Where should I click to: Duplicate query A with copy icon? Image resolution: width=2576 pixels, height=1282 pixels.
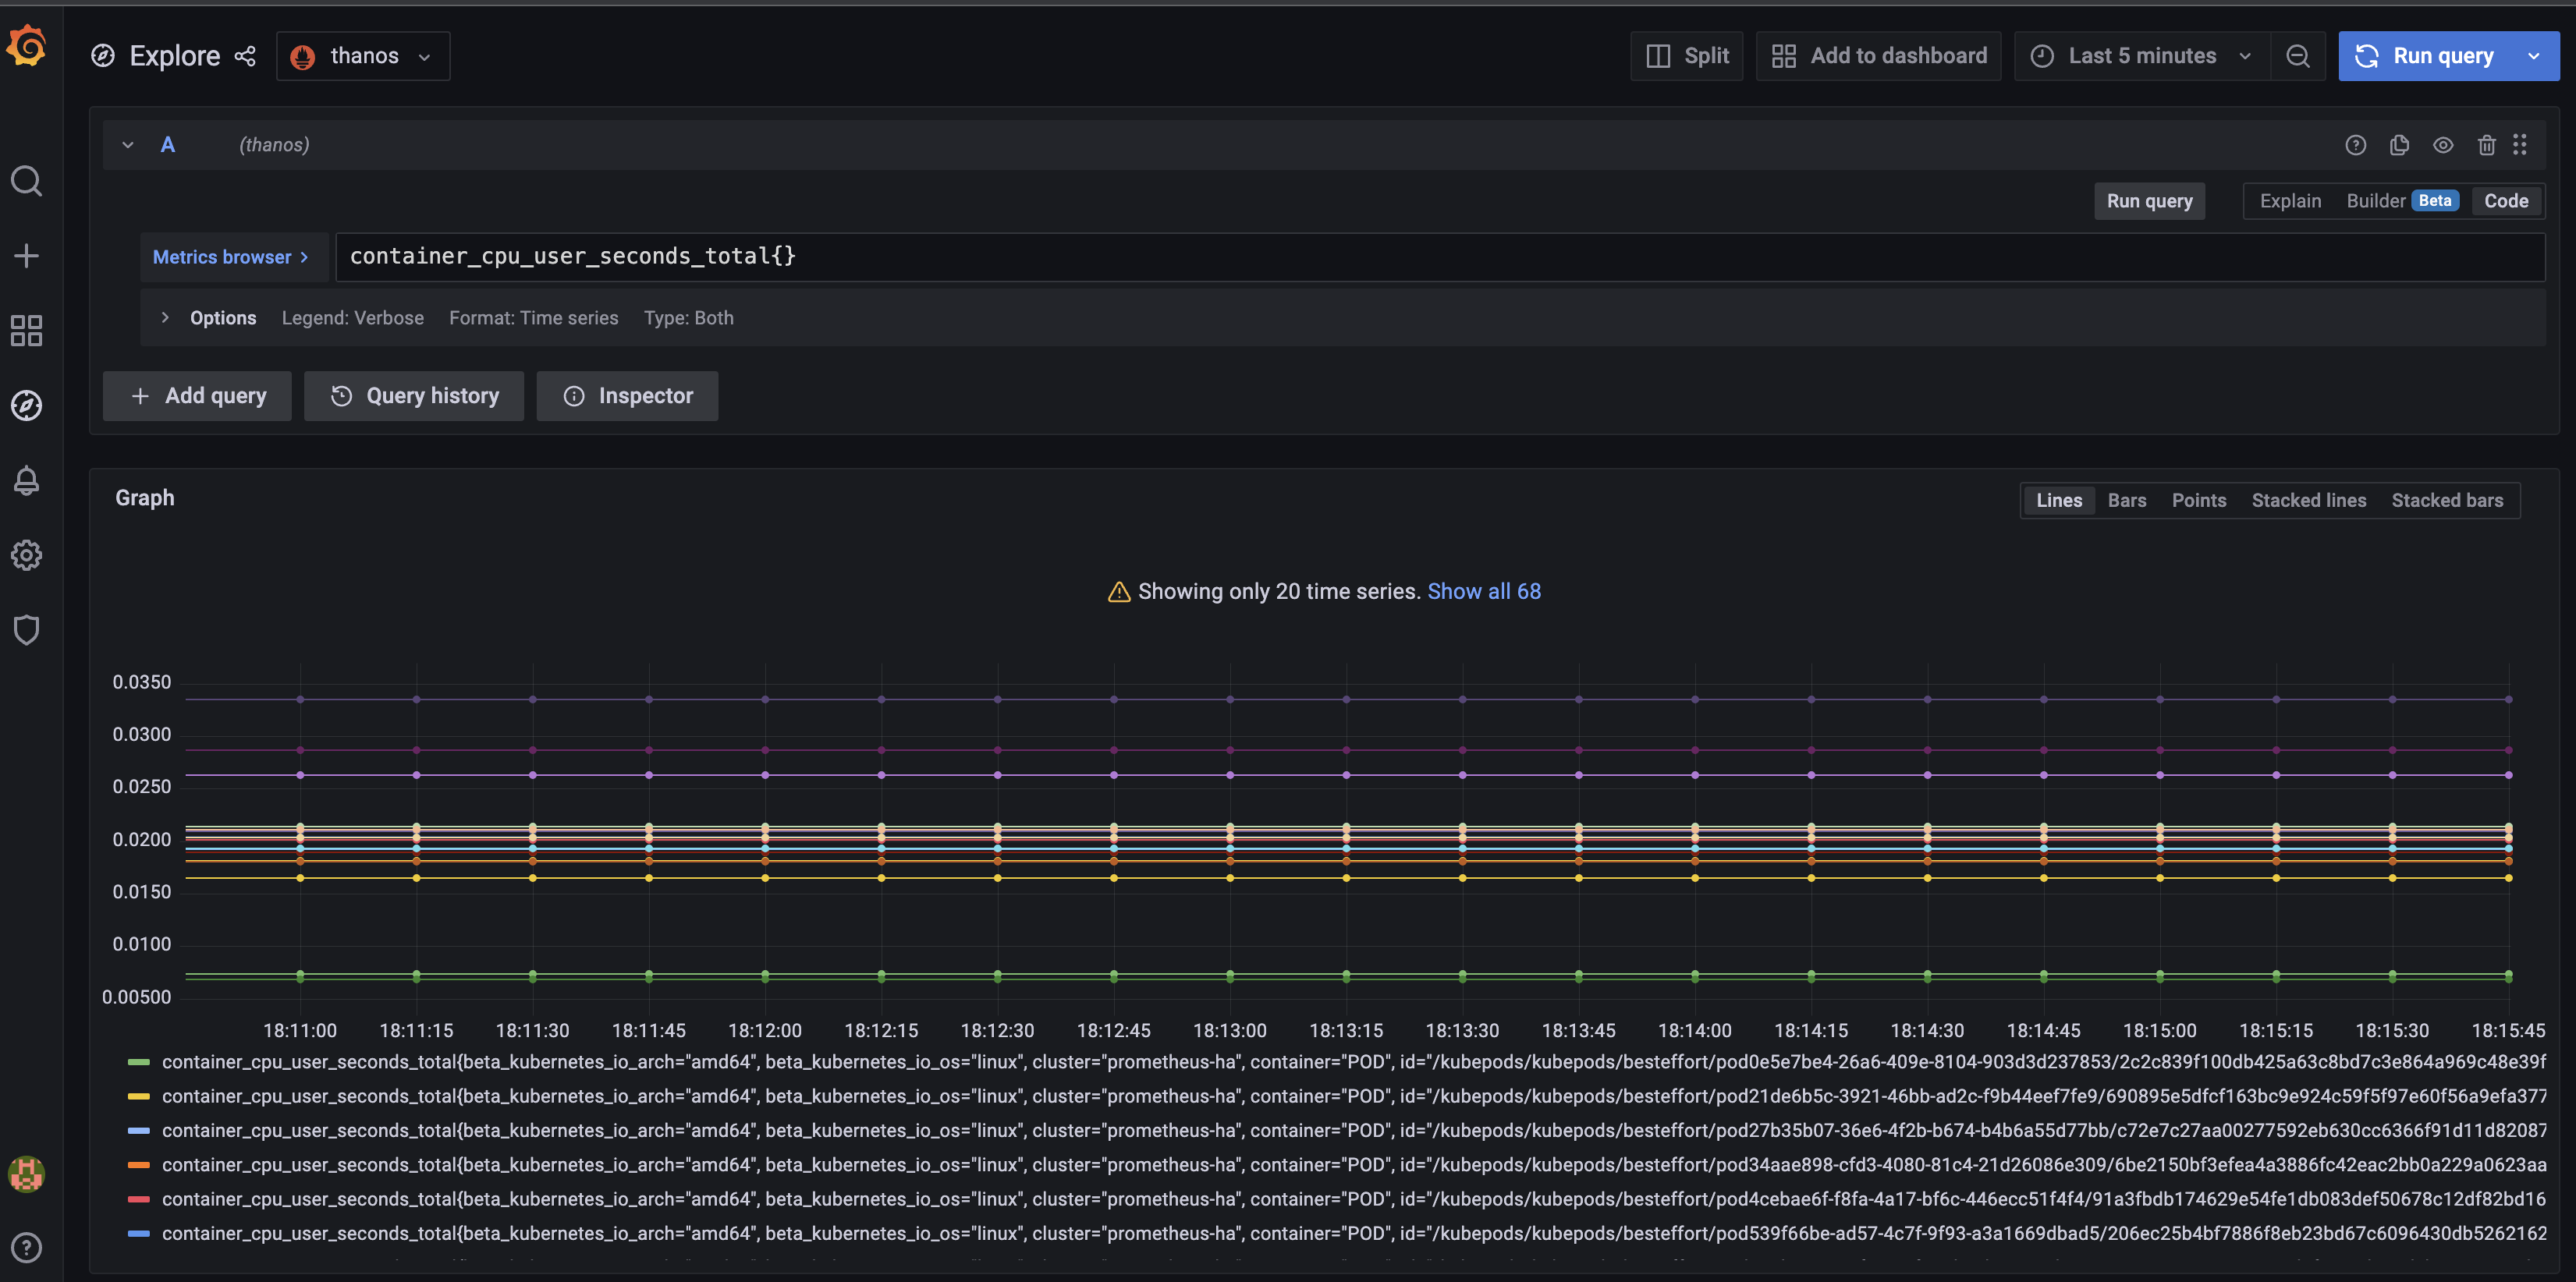(x=2399, y=145)
